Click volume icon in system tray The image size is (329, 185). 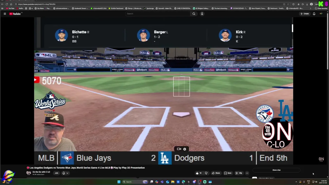[316, 182]
